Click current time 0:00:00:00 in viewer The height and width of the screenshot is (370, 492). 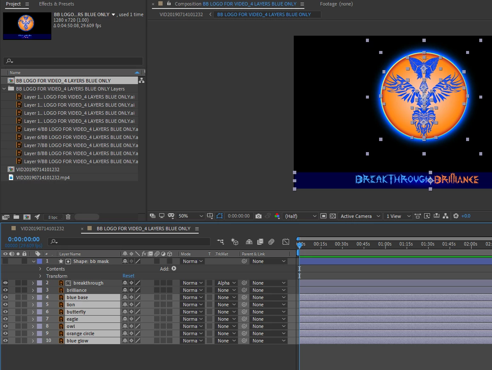(239, 216)
